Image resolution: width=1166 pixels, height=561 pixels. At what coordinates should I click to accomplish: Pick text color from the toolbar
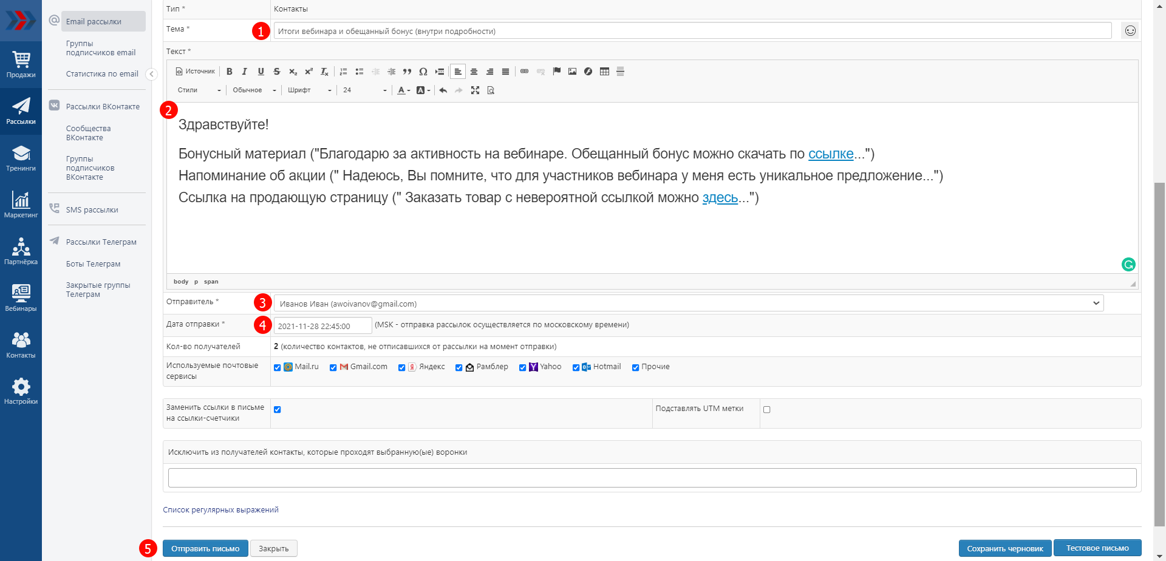[401, 90]
